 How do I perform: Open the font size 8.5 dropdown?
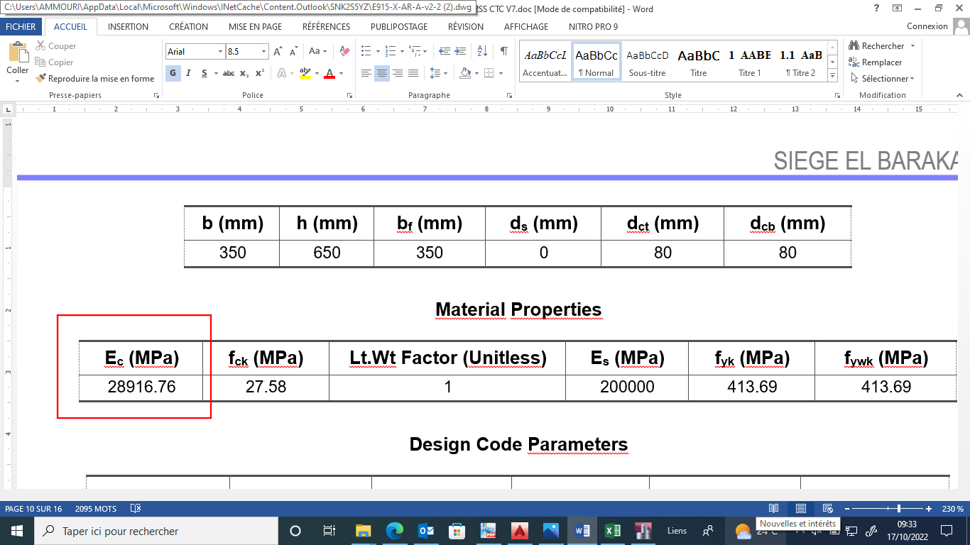pyautogui.click(x=264, y=52)
